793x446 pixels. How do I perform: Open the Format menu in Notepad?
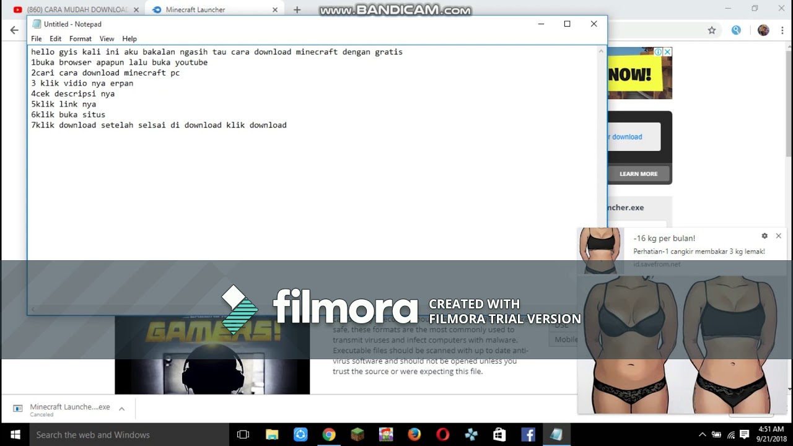coord(81,38)
